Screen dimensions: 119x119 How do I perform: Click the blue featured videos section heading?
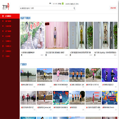tap(25, 18)
